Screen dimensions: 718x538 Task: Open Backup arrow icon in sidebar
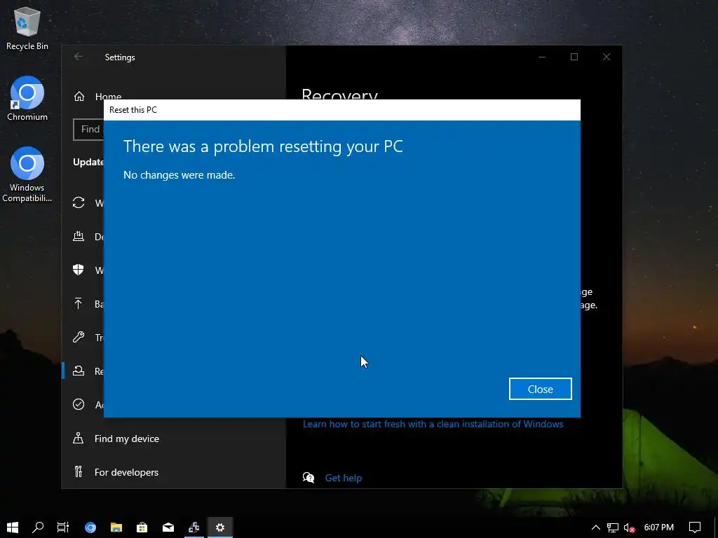coord(79,303)
